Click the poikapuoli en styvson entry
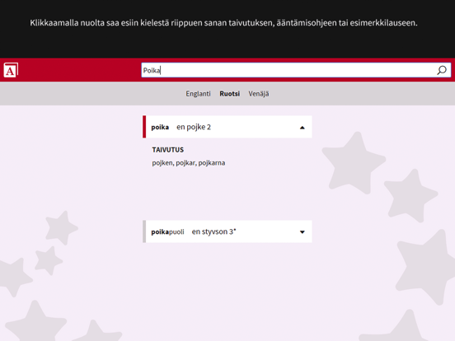455x341 pixels. 227,231
